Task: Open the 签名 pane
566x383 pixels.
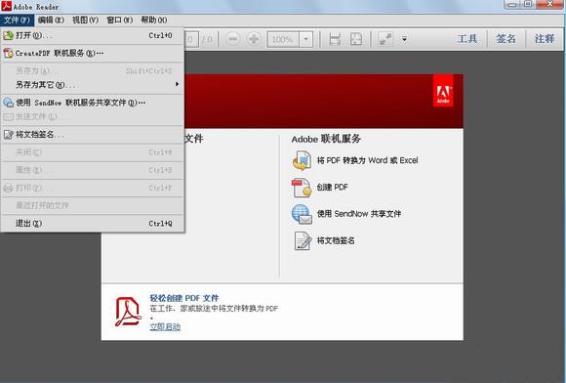Action: click(x=505, y=39)
